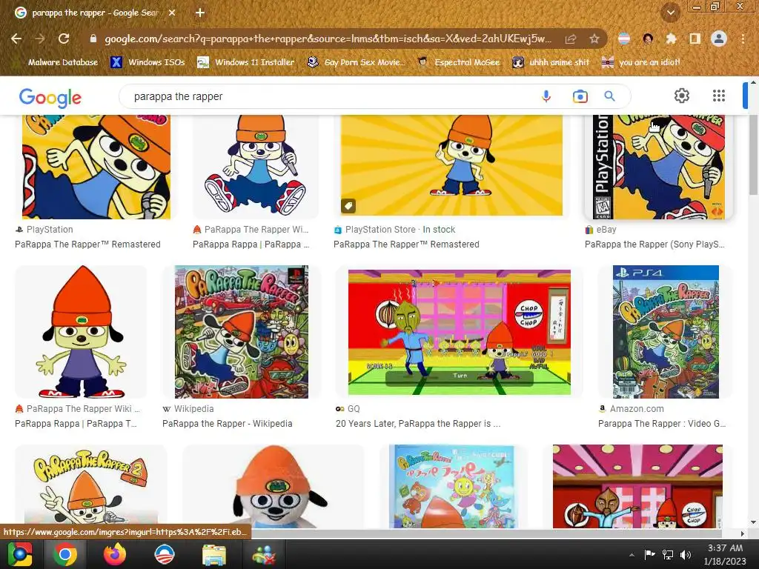
Task: Open Windows 11 Installer bookmark
Action: (x=246, y=62)
